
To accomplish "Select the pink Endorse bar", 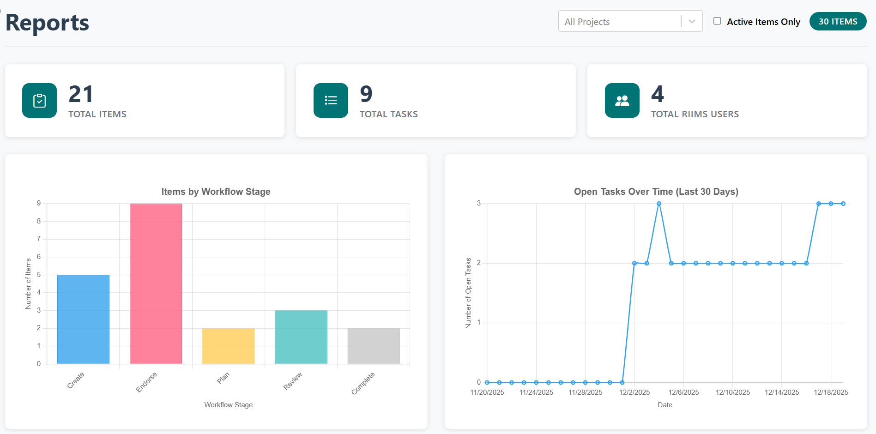I will click(x=156, y=283).
